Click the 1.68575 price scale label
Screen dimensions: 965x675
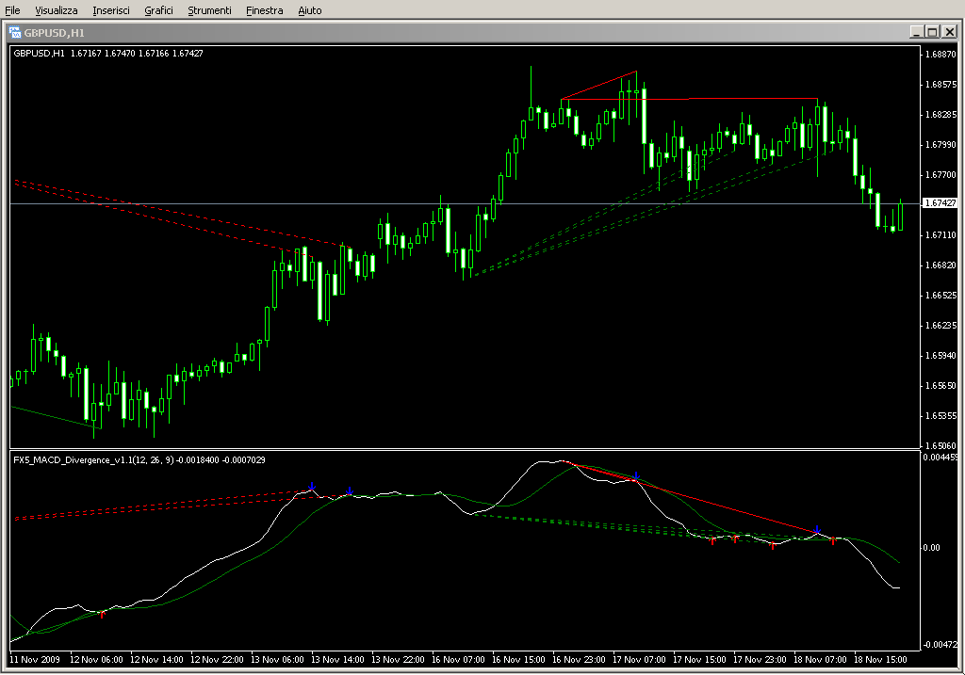pos(940,84)
